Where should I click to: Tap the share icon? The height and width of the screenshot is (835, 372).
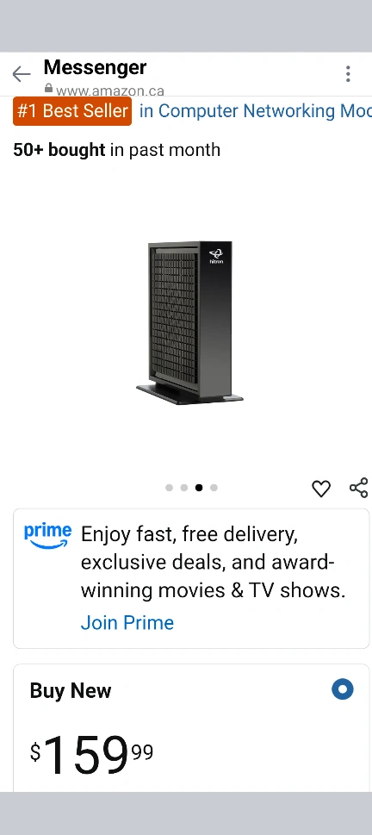(x=359, y=488)
